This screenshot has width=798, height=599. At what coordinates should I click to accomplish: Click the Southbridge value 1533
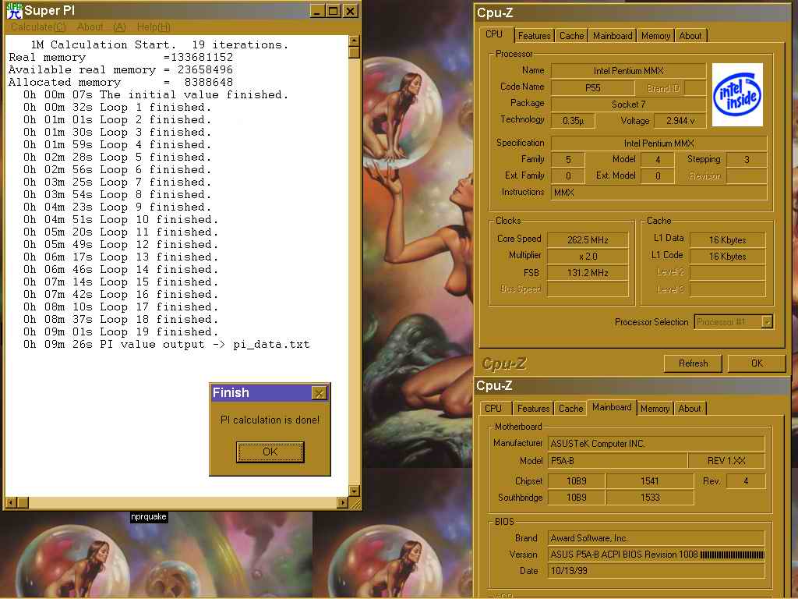tap(649, 498)
